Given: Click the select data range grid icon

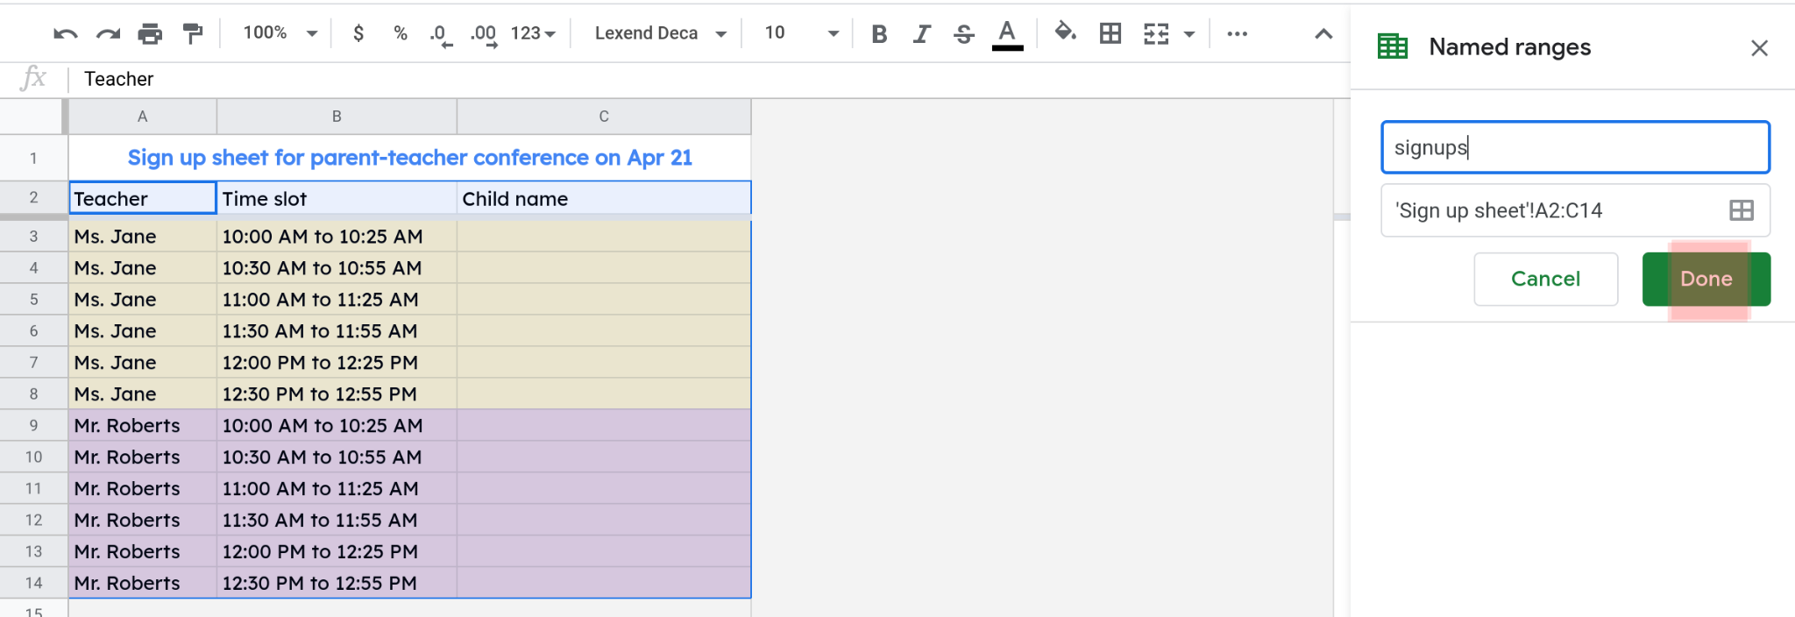Looking at the screenshot, I should click(1741, 210).
